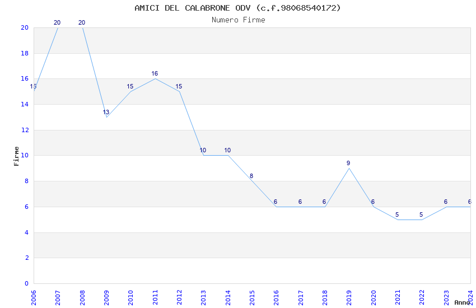Select the y-axis tick label 4

point(27,232)
